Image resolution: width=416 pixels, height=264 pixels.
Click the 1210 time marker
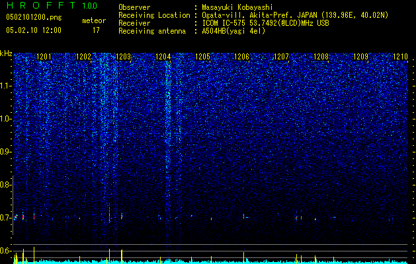(x=400, y=57)
